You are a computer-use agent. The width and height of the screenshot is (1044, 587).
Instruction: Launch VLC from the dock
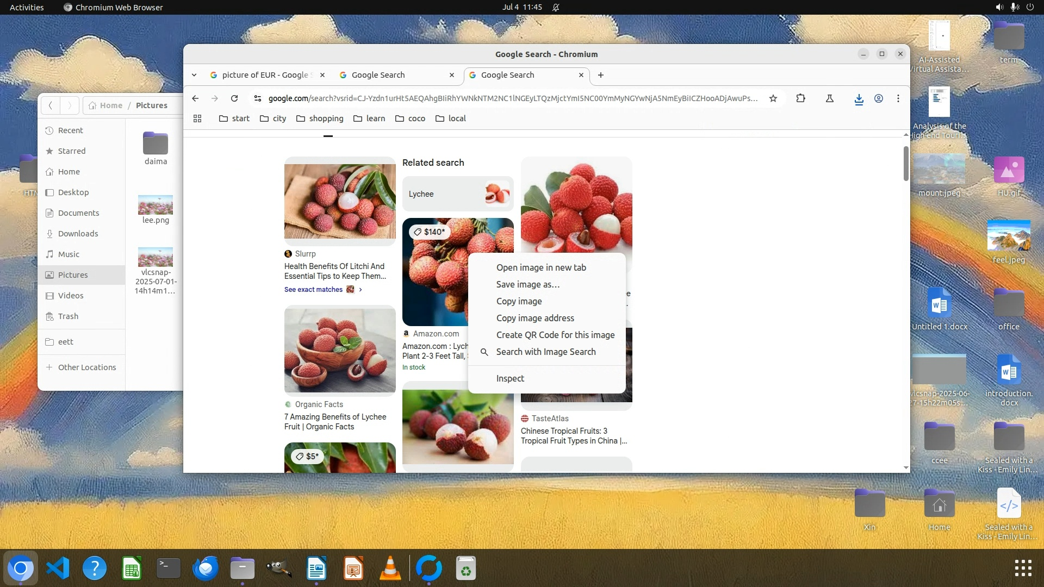(390, 569)
